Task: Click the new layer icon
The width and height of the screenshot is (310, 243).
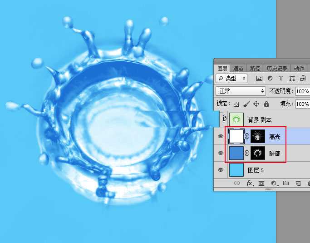Action: click(x=298, y=183)
